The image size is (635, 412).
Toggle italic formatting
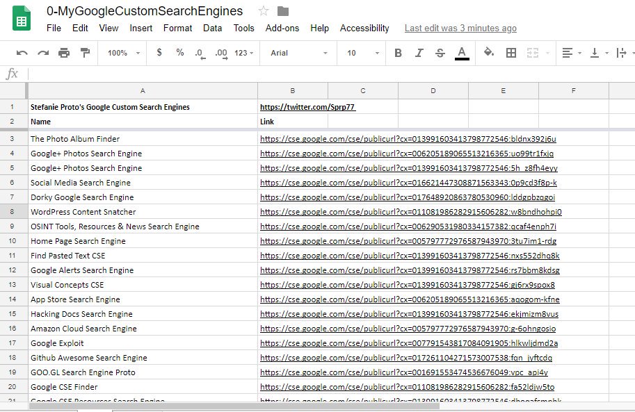(419, 53)
